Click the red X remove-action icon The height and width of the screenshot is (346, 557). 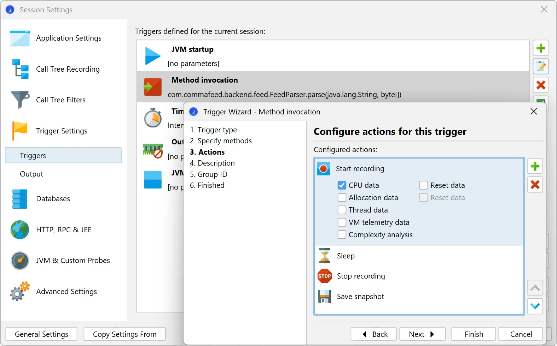click(535, 185)
